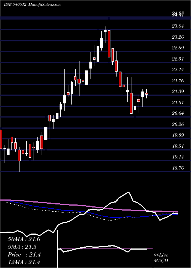
Task: Click the 12MA : 21.4 readout
Action: (x=24, y=262)
